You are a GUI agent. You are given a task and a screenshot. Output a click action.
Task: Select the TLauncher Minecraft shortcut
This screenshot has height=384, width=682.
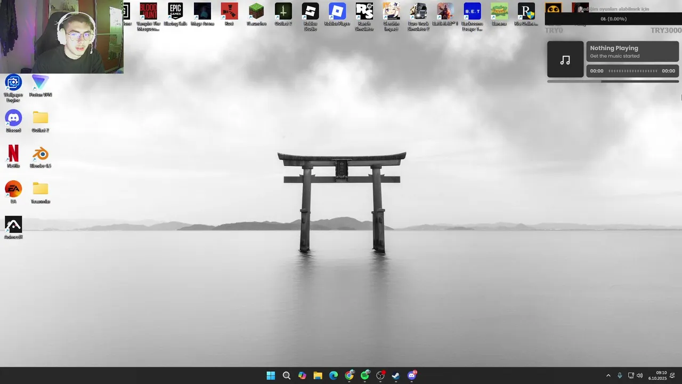[256, 14]
